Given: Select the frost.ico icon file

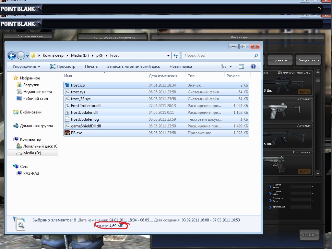Looking at the screenshot, I should 78,85.
